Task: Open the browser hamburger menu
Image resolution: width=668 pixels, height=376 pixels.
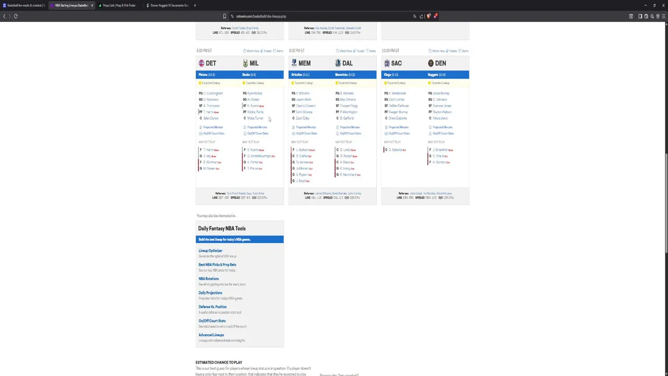Action: (664, 16)
